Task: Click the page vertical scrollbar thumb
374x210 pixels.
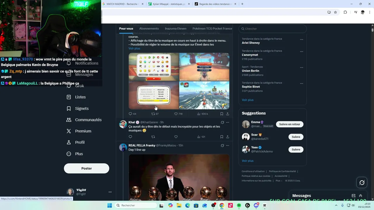Action: point(373,30)
